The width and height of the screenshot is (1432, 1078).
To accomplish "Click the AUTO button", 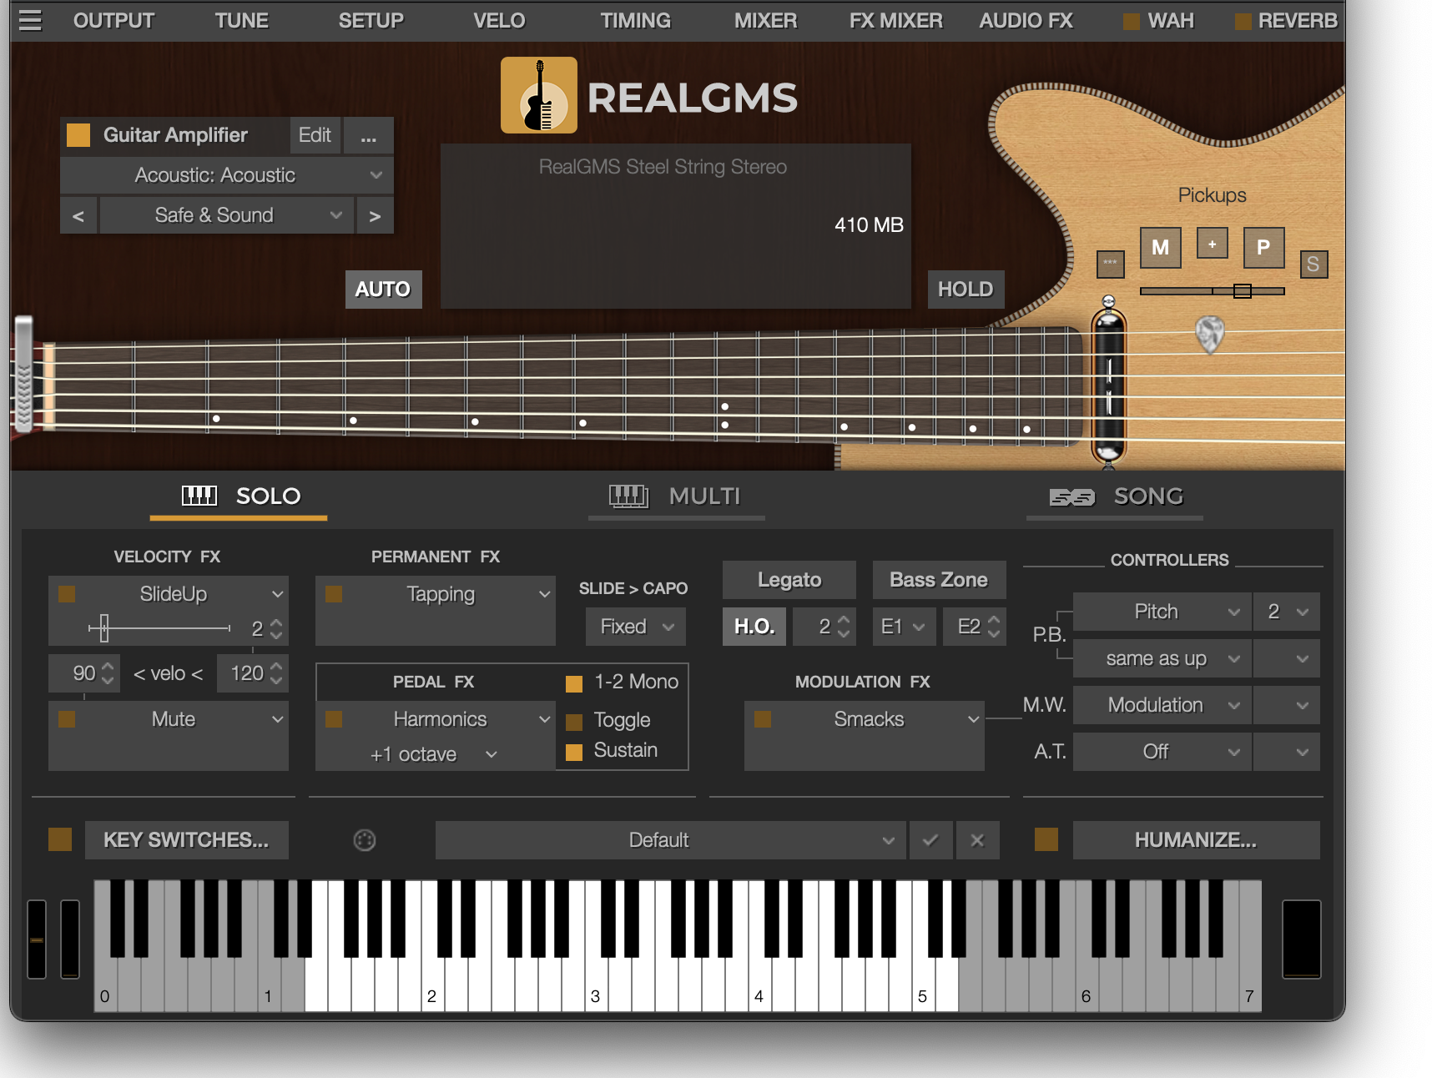I will [x=383, y=290].
